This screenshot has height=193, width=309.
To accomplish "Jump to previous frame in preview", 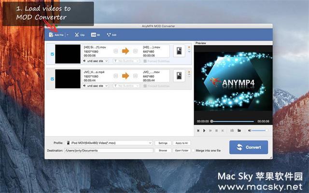I will 198,131.
